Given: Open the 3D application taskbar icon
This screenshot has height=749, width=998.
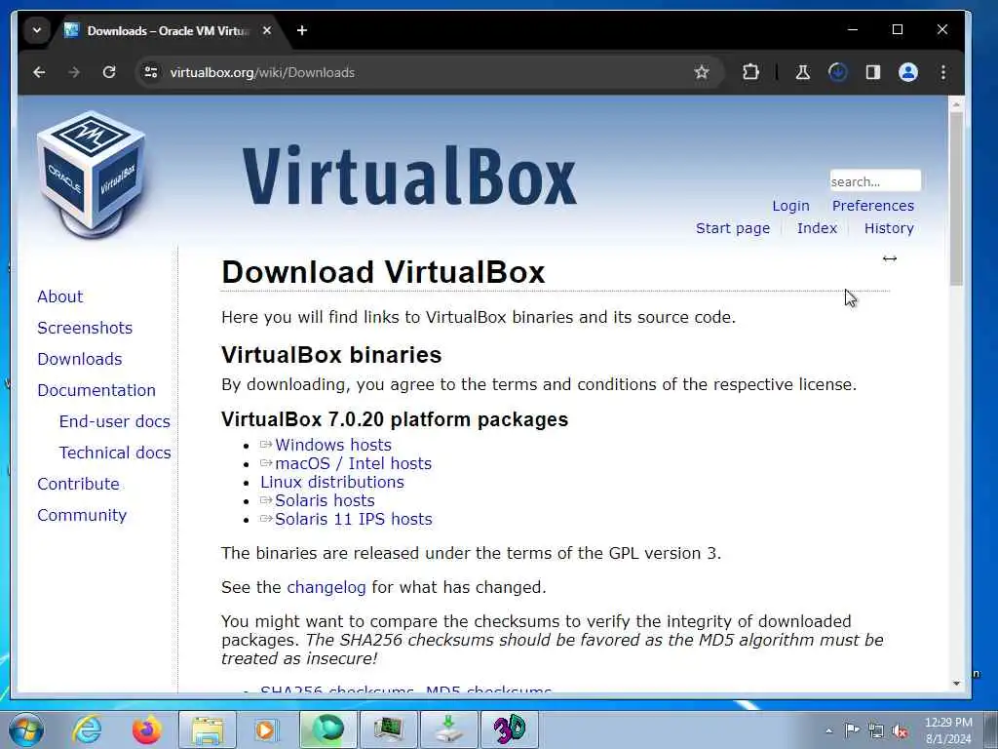Looking at the screenshot, I should [509, 729].
